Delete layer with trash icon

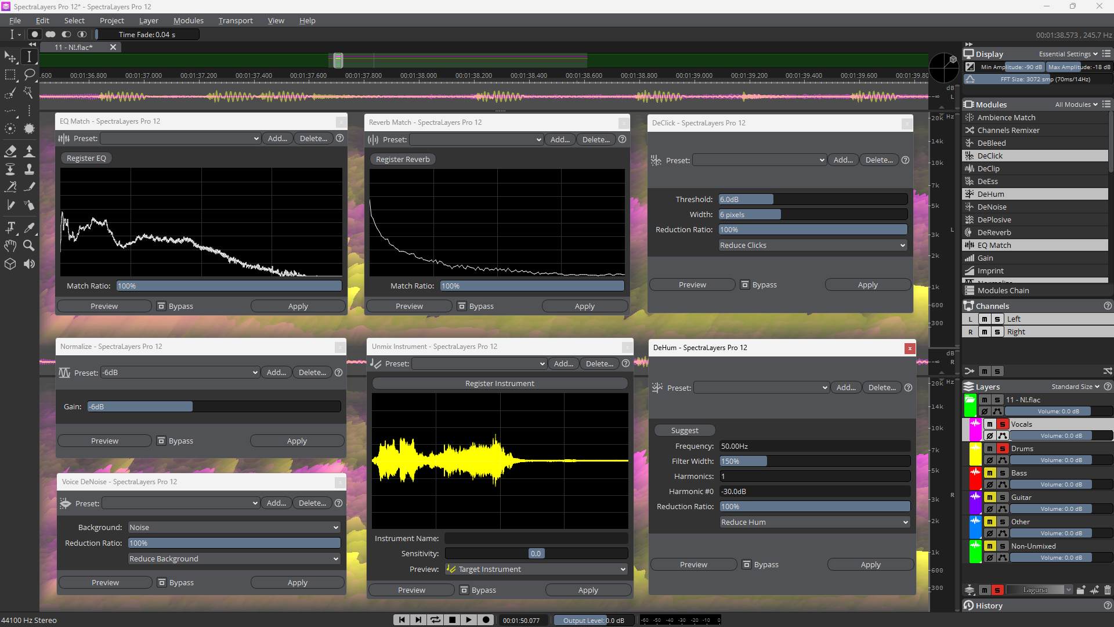coord(1108,590)
